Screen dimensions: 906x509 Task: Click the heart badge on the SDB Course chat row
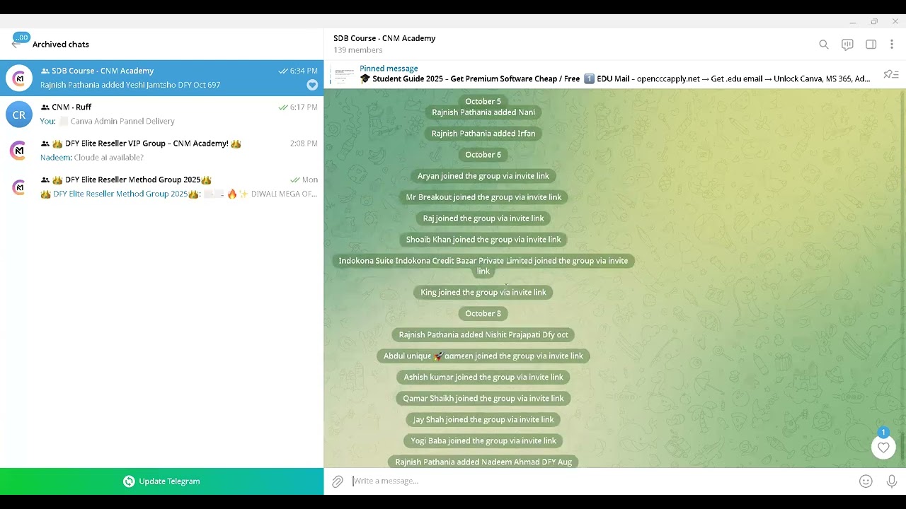point(312,85)
